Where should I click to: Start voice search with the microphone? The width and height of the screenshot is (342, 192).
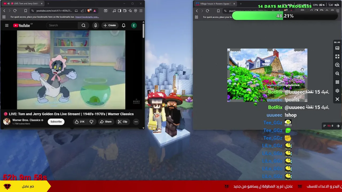tap(95, 25)
